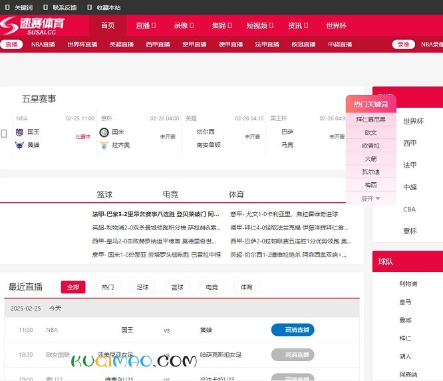Switch to the 体育 news tab

(236, 194)
